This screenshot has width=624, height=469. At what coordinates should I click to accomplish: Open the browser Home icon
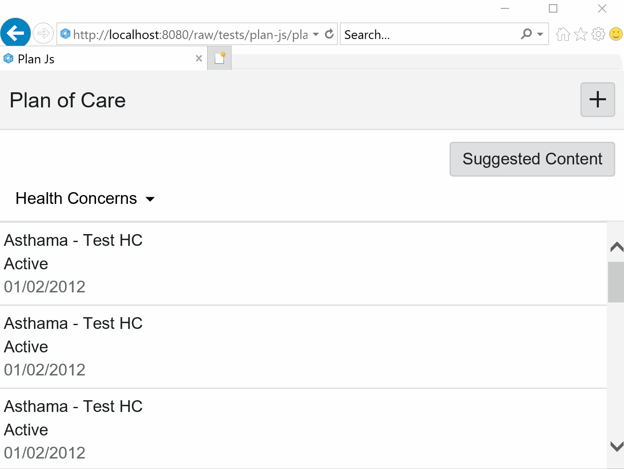[x=563, y=34]
